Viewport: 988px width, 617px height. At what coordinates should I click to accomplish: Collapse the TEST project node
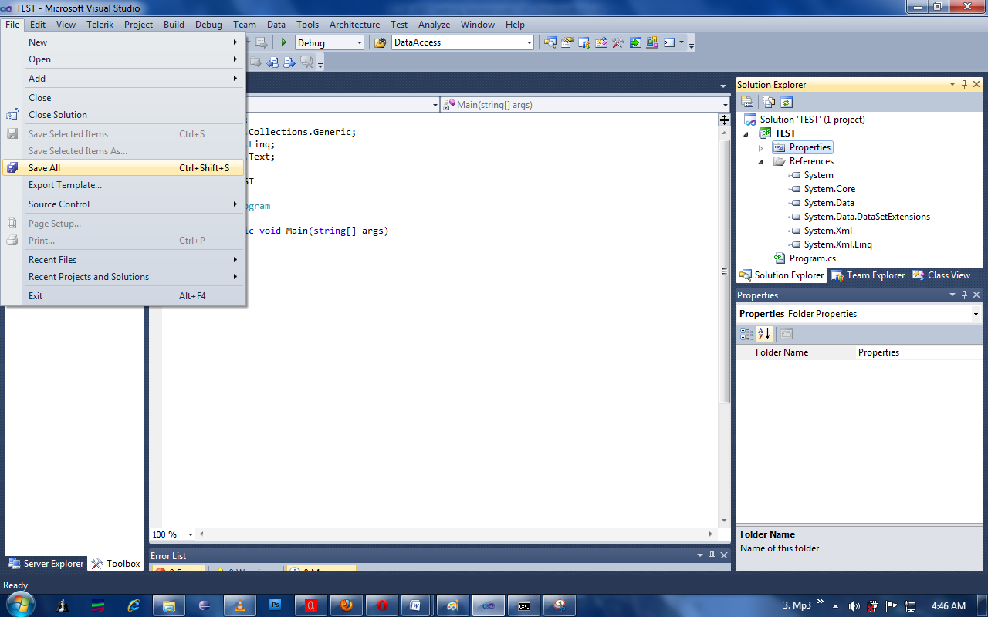tap(746, 133)
